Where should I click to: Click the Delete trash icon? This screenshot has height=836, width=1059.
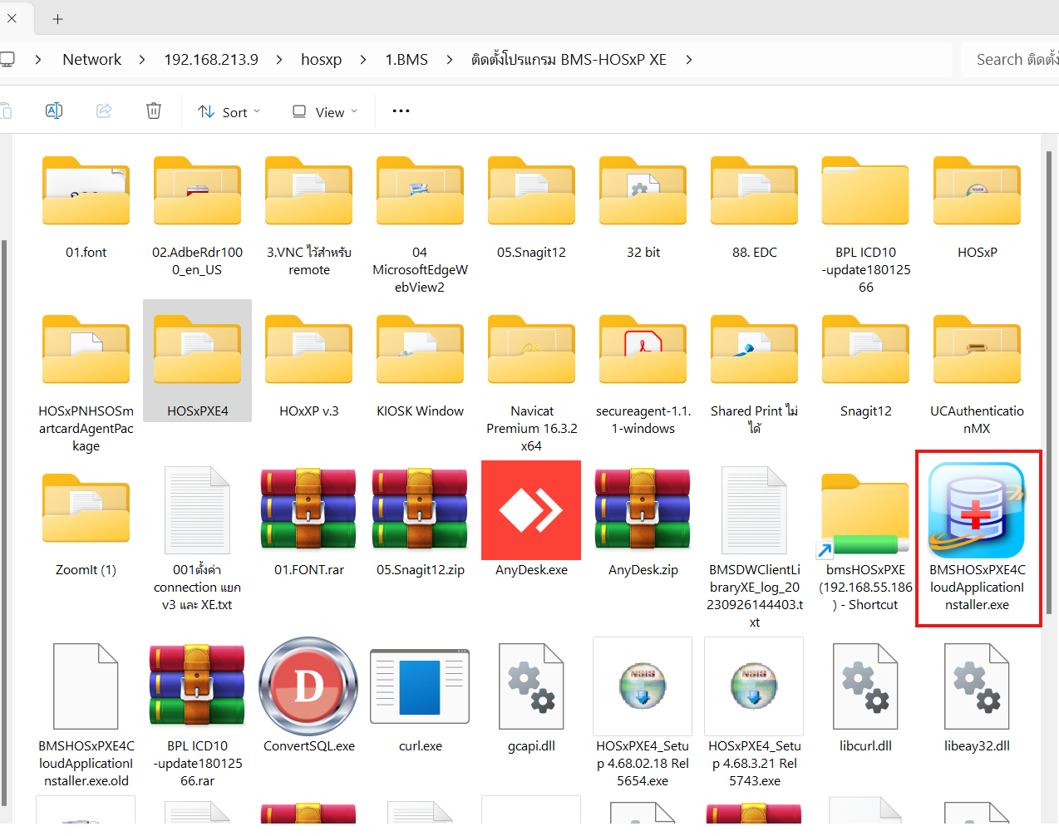154,111
